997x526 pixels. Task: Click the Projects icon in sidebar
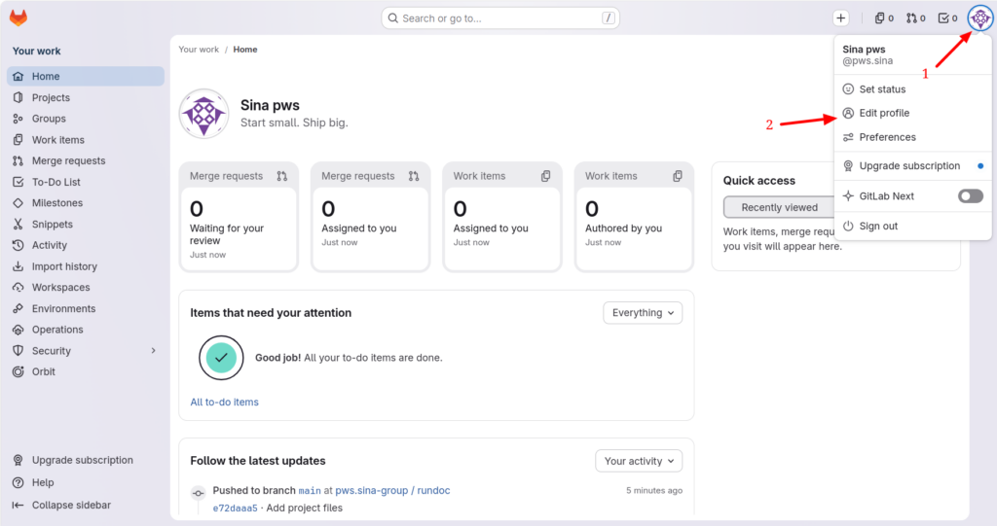(x=18, y=97)
